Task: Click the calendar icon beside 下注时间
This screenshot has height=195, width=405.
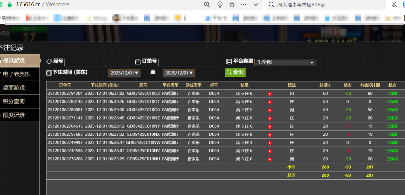Action: tap(49, 73)
